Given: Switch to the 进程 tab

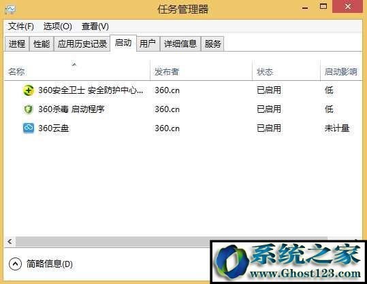Looking at the screenshot, I should click(17, 43).
